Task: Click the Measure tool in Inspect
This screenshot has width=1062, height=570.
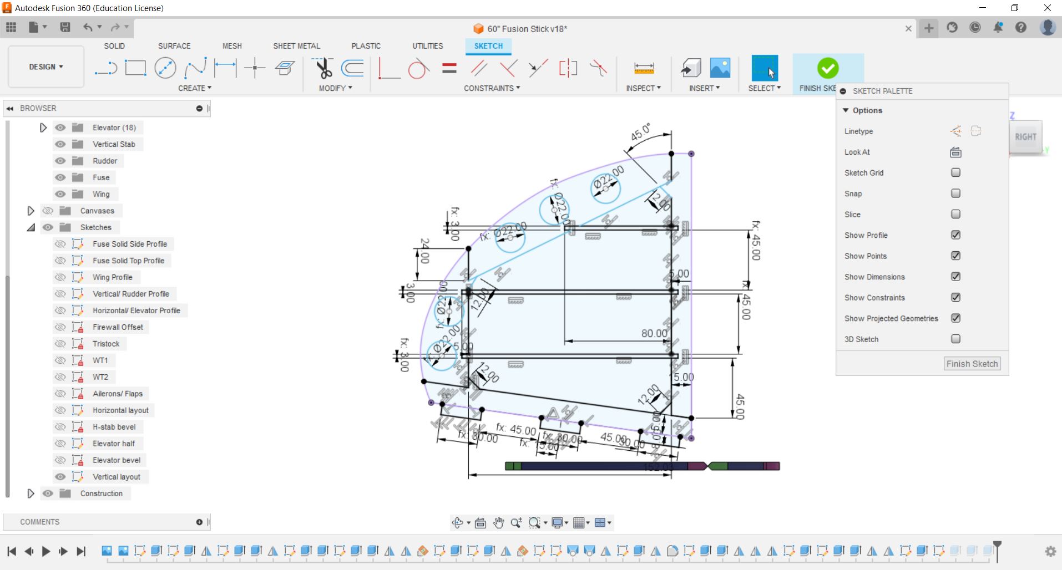Action: click(644, 68)
